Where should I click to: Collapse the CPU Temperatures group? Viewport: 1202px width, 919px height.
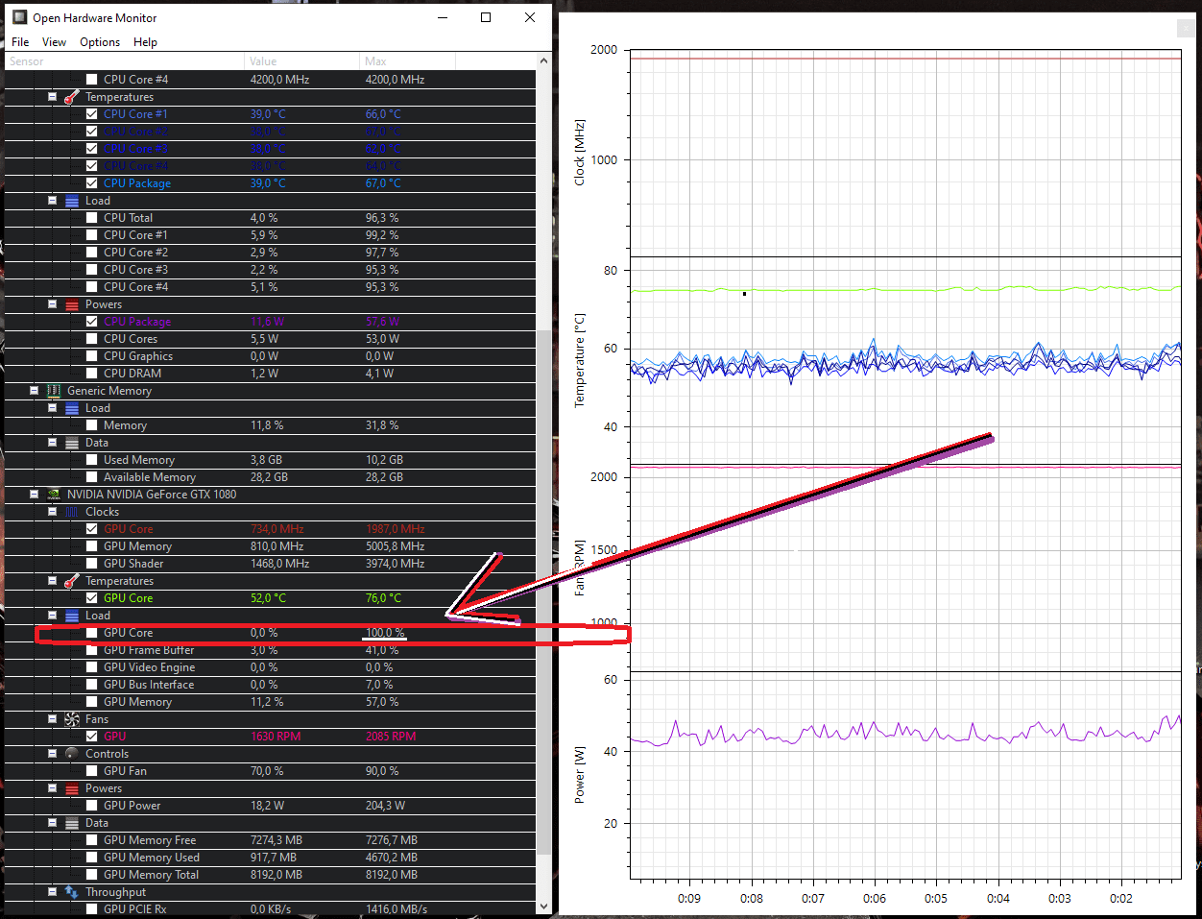pyautogui.click(x=53, y=97)
